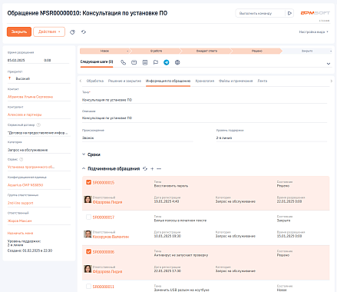This screenshot has width=337, height=292.
Task: Expand the next steps panel chevron
Action: click(x=329, y=64)
